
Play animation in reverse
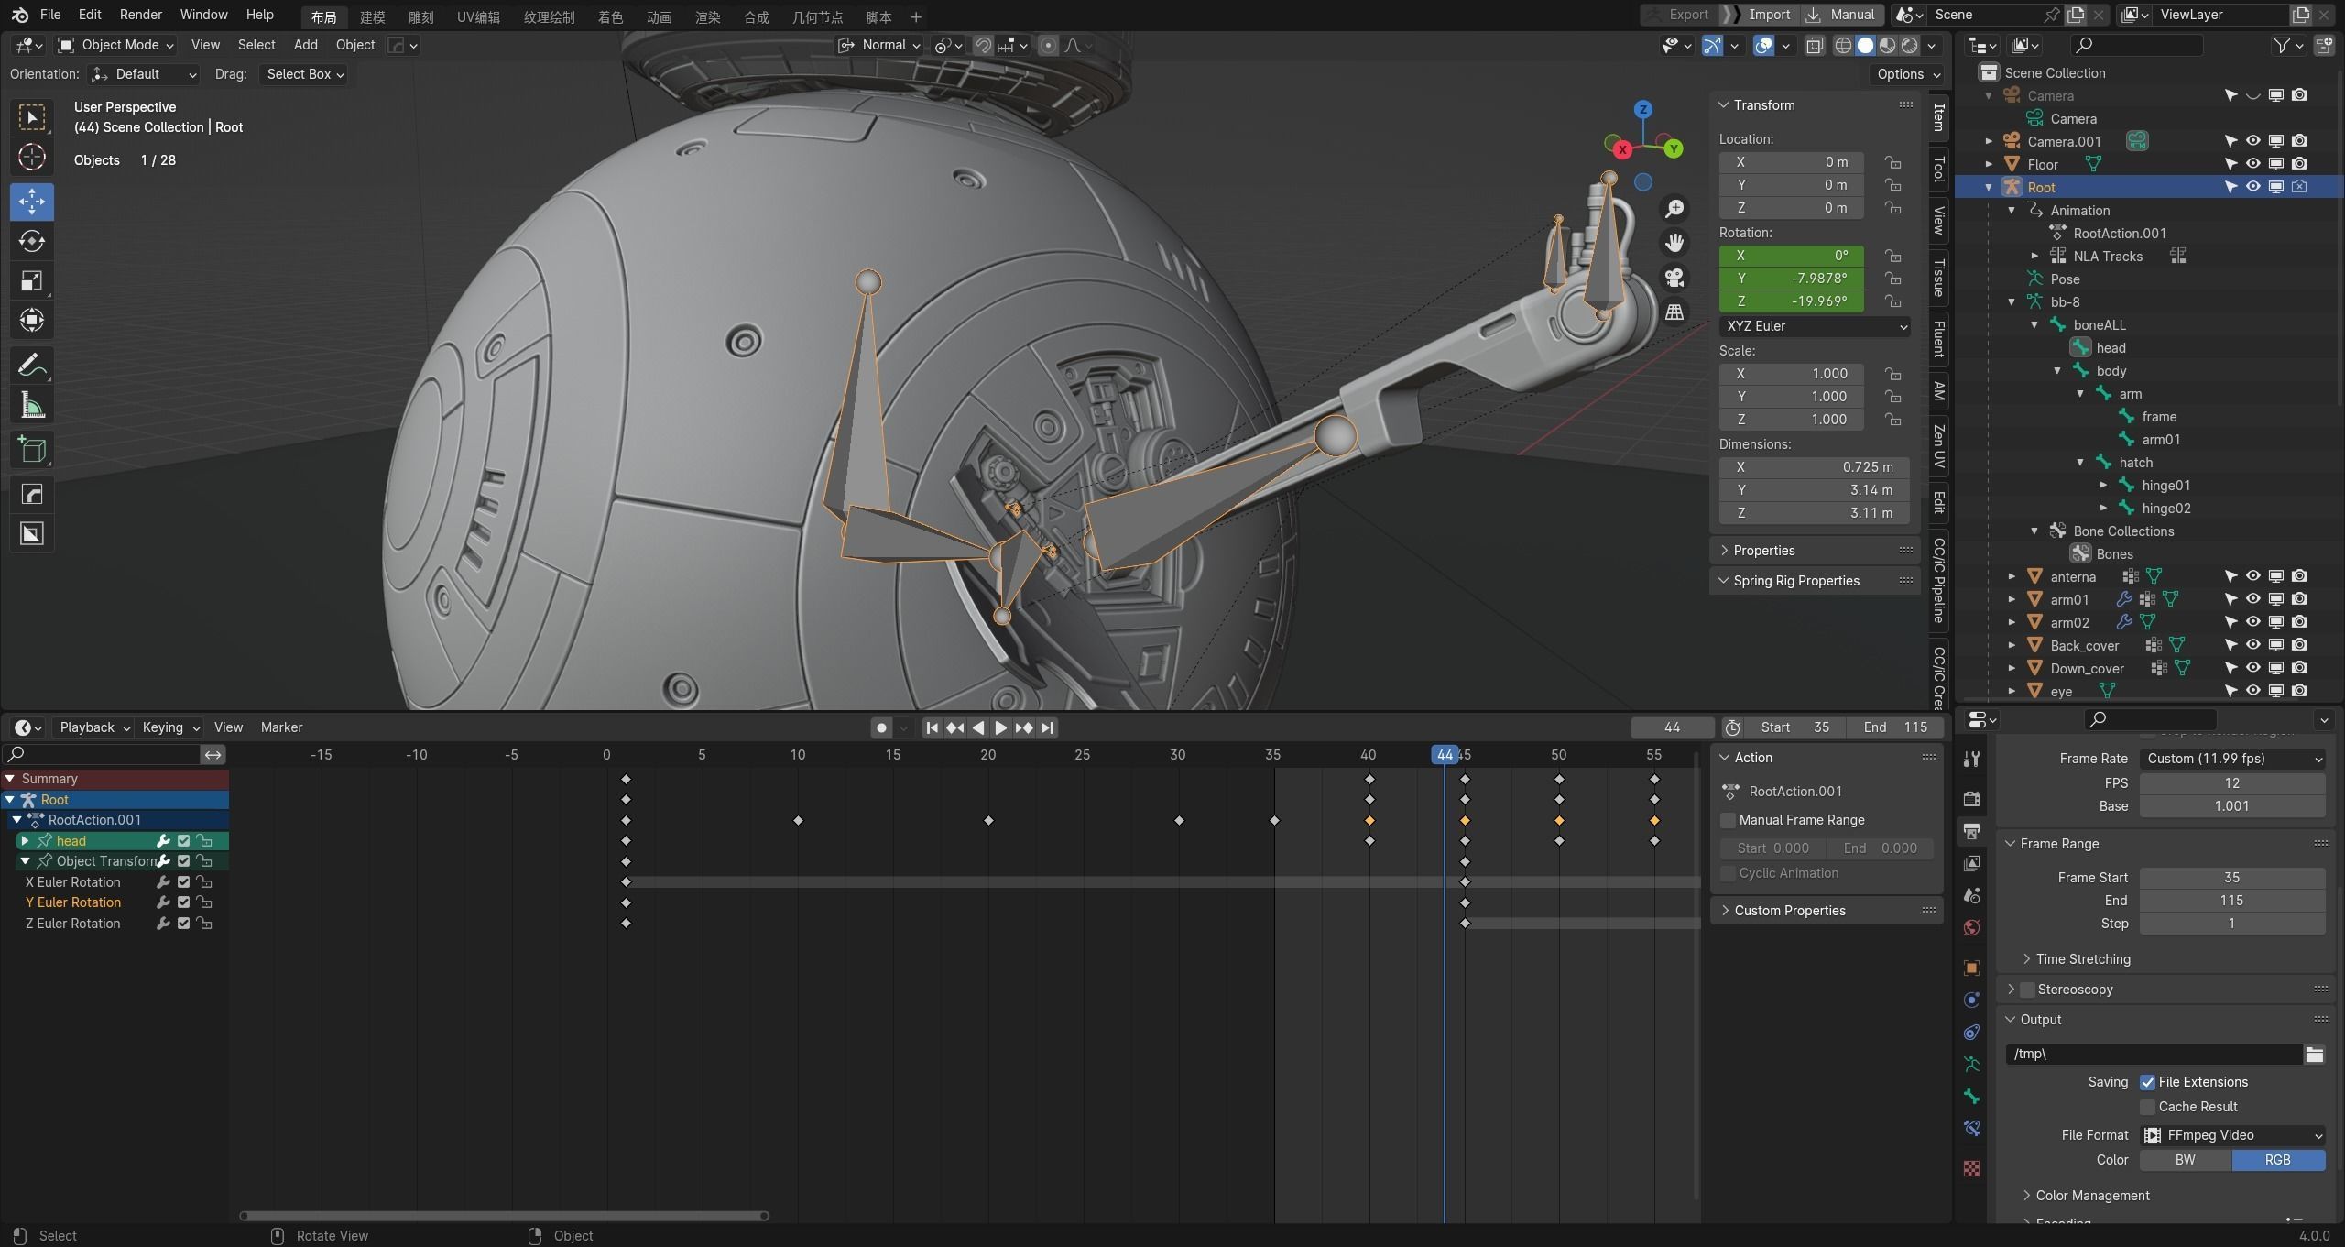coord(978,727)
